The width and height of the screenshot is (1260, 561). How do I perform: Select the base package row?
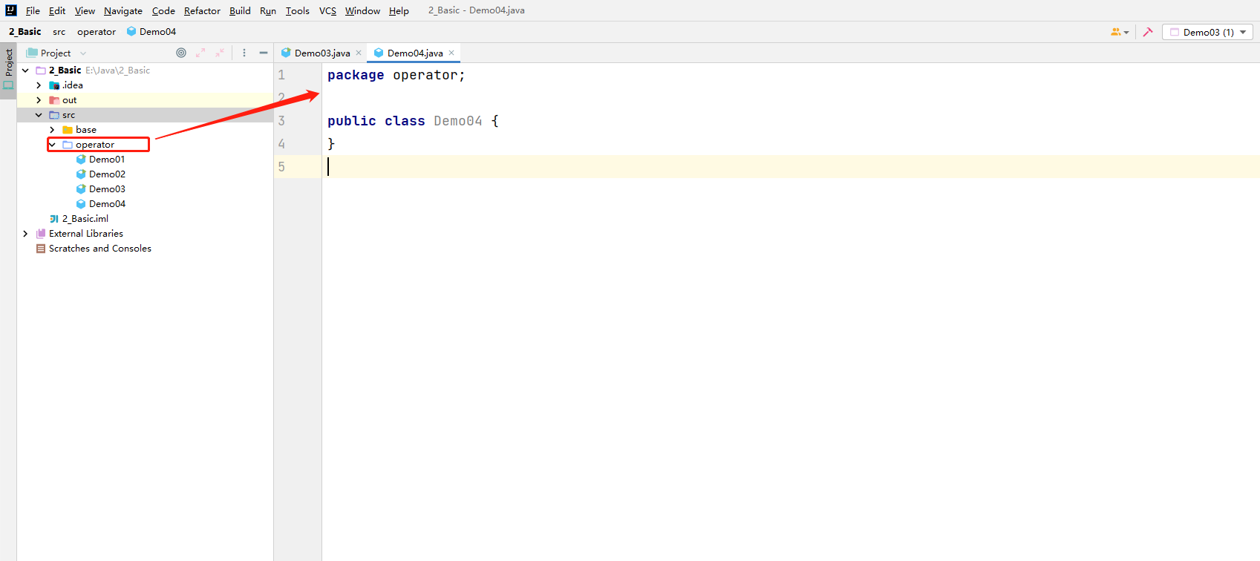point(145,130)
